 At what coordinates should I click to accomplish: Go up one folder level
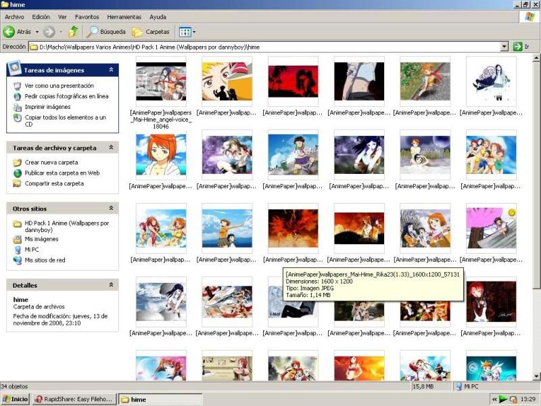[x=73, y=32]
